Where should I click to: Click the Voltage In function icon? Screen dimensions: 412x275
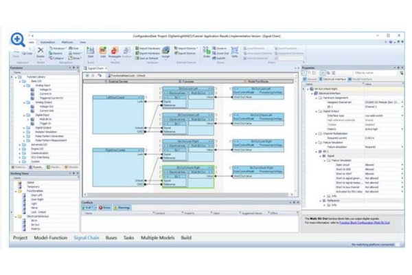(32, 90)
